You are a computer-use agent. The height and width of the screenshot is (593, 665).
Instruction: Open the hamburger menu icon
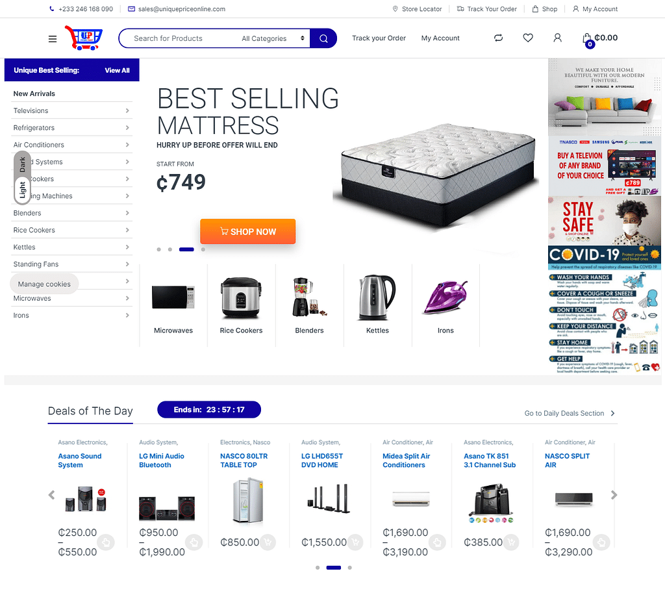point(53,39)
